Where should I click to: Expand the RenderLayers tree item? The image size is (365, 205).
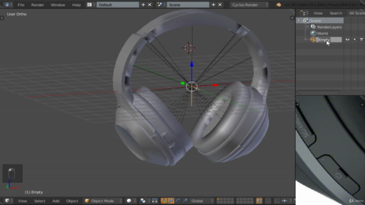pyautogui.click(x=307, y=27)
